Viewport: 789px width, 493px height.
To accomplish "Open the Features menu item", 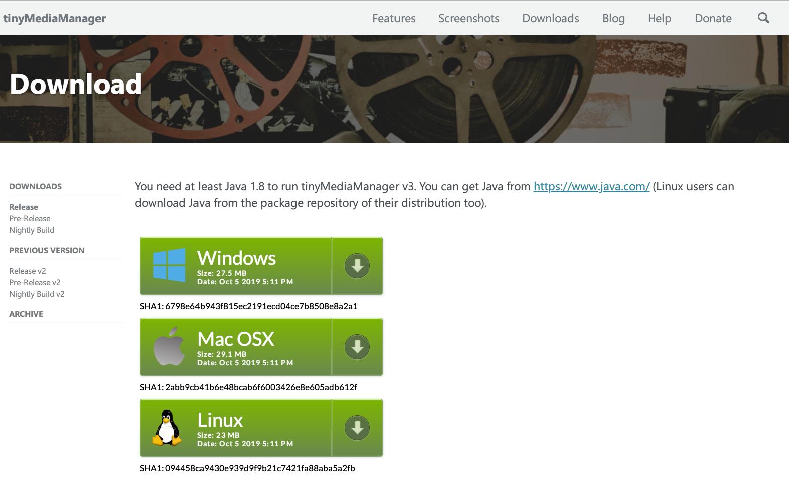I will tap(393, 19).
